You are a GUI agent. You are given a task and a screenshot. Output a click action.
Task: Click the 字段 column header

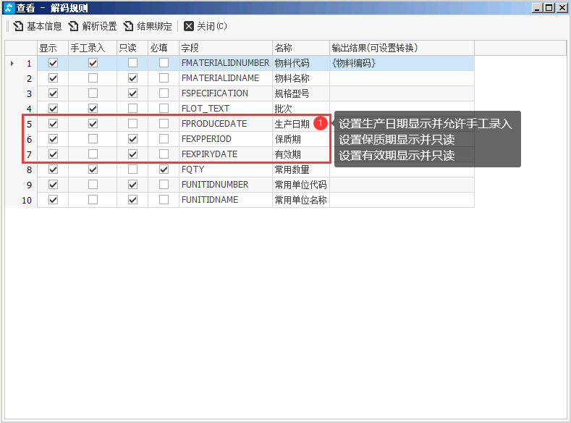(x=226, y=48)
